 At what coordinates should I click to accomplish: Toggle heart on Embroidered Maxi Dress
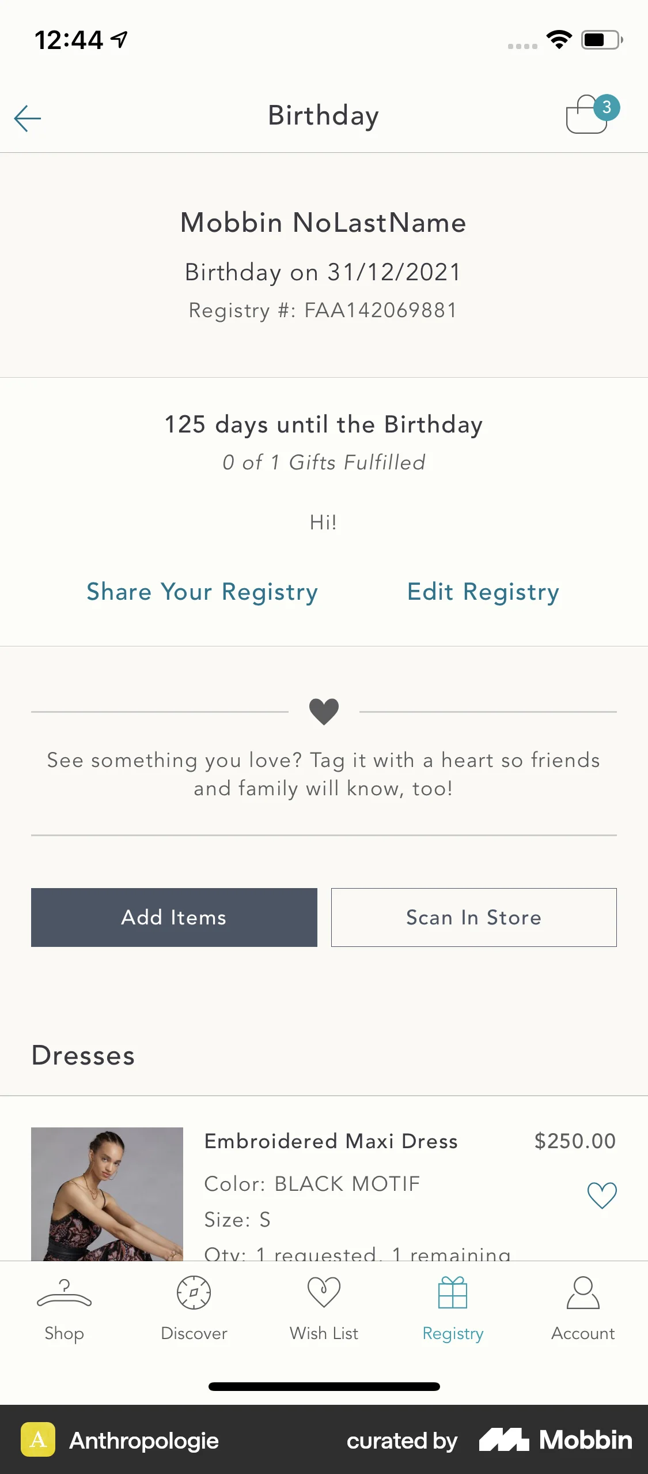[x=602, y=1195]
